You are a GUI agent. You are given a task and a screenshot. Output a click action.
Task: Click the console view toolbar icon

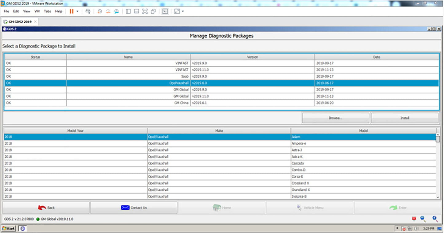[x=165, y=11]
